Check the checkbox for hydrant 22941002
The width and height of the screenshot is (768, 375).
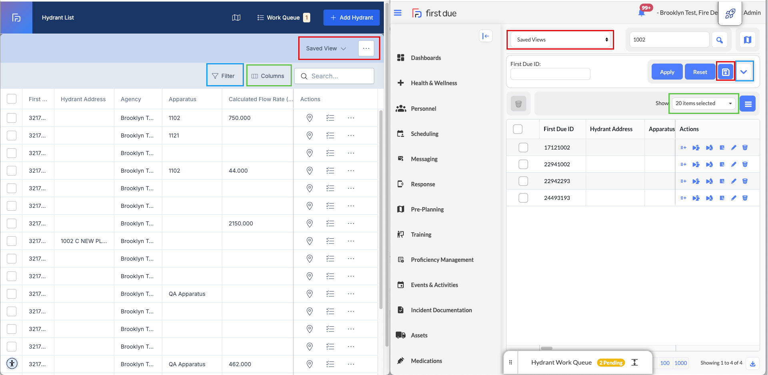coord(523,164)
